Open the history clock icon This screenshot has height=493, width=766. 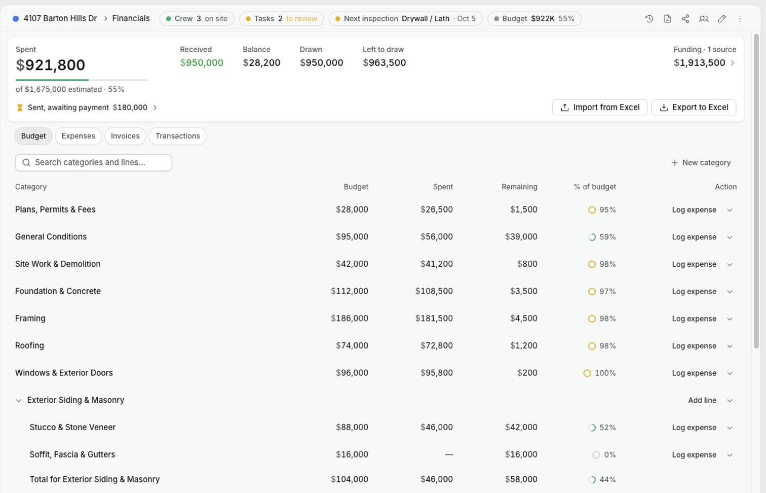coord(649,19)
